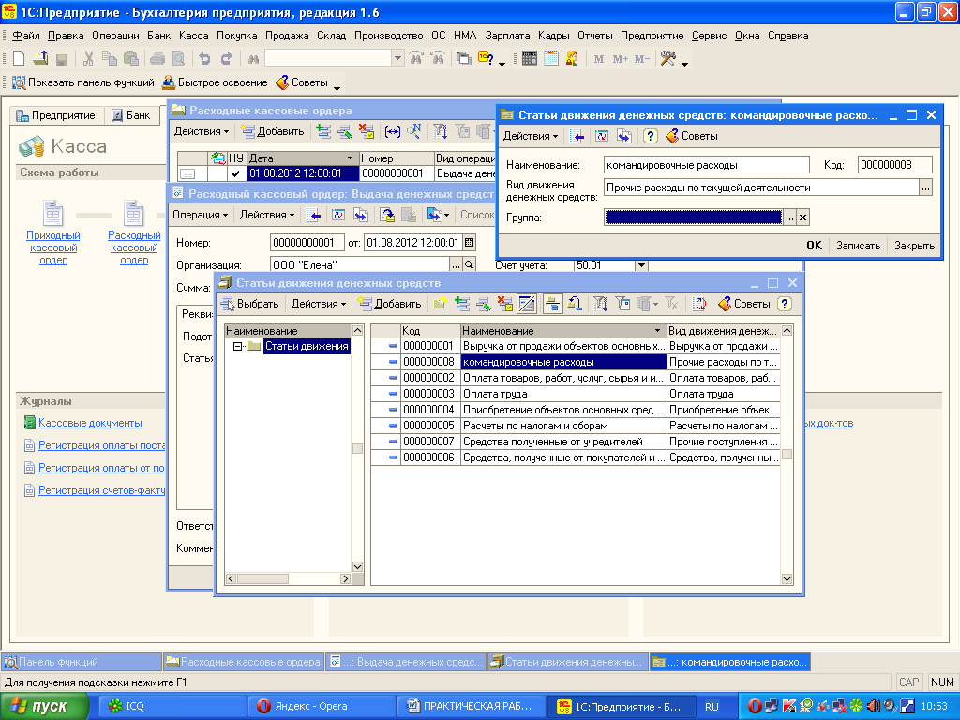Screen dimensions: 960x720
Task: Switch to Расходные кассовые ордера in window bar
Action: [x=244, y=662]
